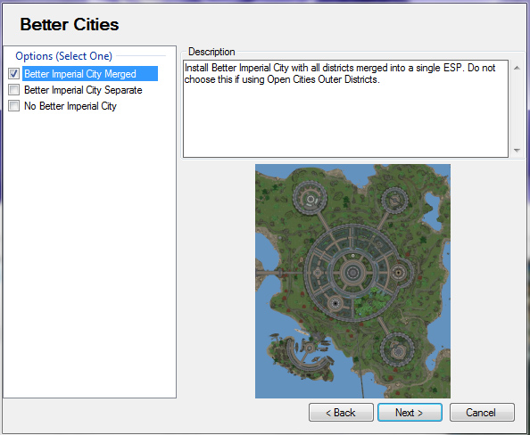530x435 pixels.
Task: Select the No Better Imperial City label
Action: [70, 106]
